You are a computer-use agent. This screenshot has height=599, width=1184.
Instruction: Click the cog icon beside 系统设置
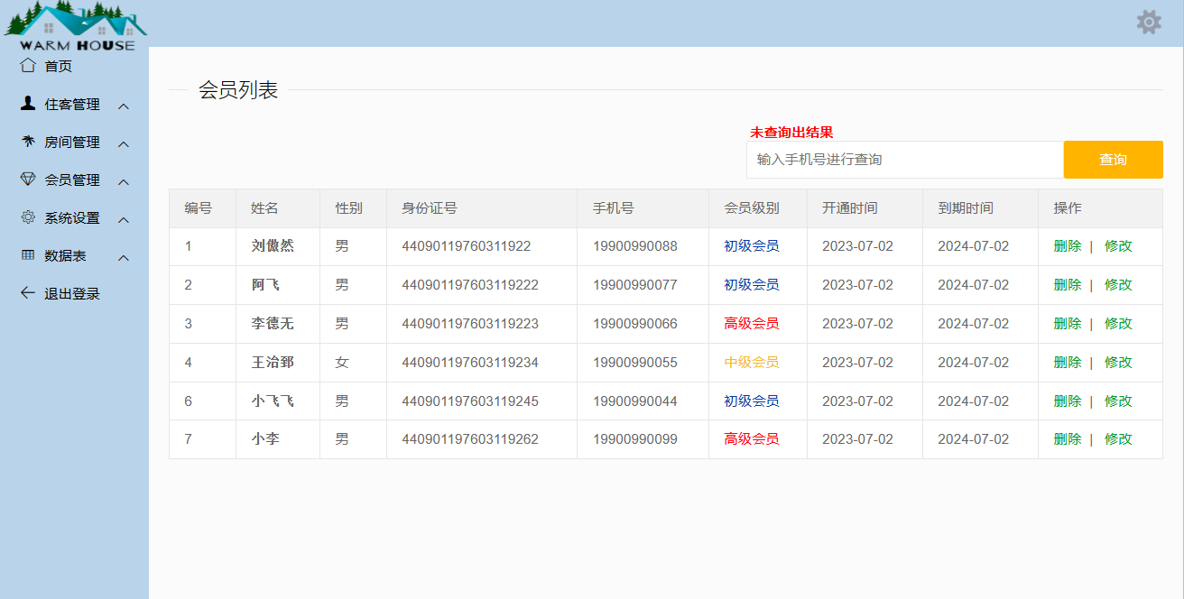(x=28, y=217)
